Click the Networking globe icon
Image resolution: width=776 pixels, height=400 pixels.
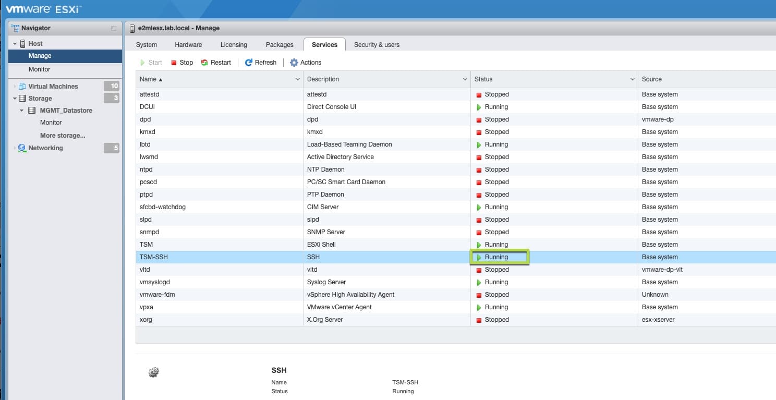pos(22,148)
